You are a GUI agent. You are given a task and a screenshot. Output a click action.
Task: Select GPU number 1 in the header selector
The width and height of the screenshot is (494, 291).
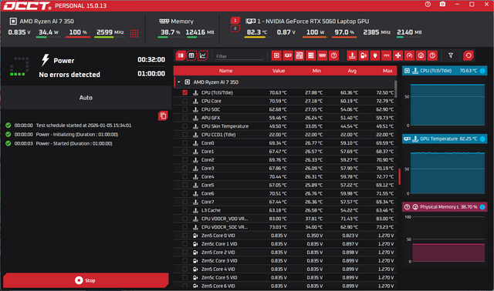coord(235,21)
